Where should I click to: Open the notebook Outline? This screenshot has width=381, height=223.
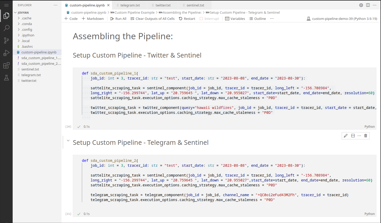click(x=257, y=19)
